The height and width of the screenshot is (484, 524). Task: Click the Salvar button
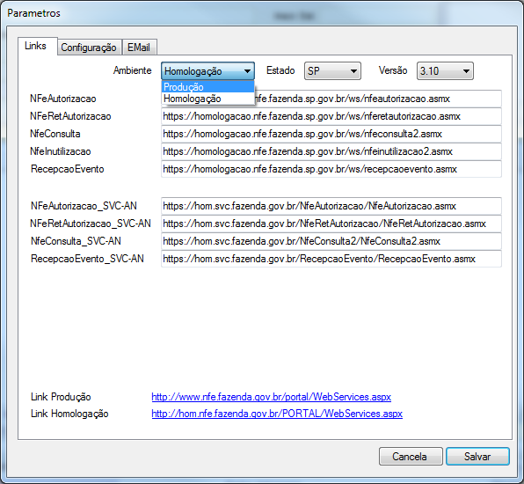477,457
